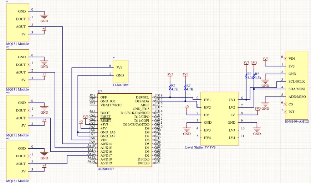Select the ground symbol on level shifter pin 3
Viewport: 311px width, 183px height.
click(x=187, y=130)
